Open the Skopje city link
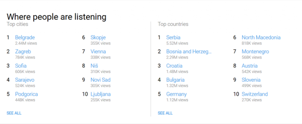Screen dimensions: 302x124 (98, 37)
